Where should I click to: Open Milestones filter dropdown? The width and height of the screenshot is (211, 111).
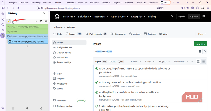point(181,62)
